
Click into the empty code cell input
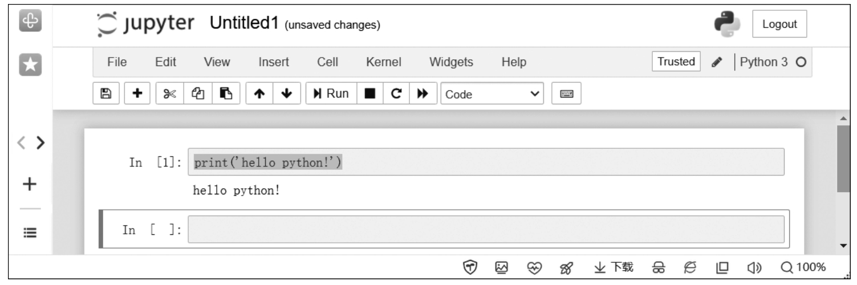(x=486, y=229)
